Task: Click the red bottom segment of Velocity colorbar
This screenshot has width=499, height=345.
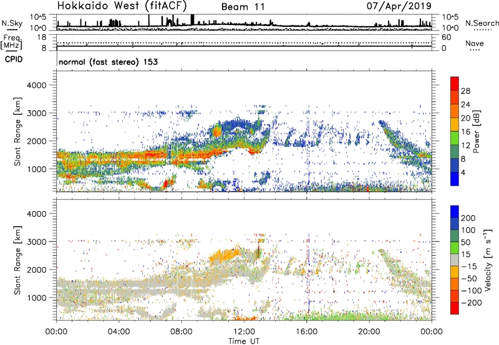Action: coord(455,308)
